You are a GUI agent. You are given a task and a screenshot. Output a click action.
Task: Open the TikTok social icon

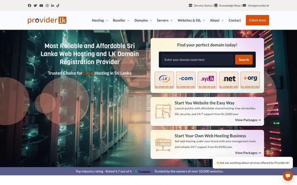tap(58, 5)
